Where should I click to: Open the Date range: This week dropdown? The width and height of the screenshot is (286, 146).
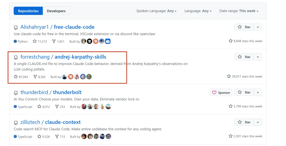point(239,11)
